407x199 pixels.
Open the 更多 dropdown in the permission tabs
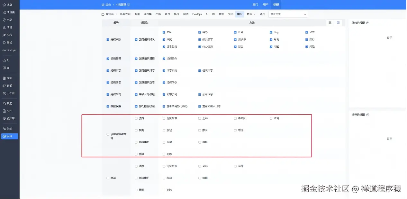pos(250,14)
